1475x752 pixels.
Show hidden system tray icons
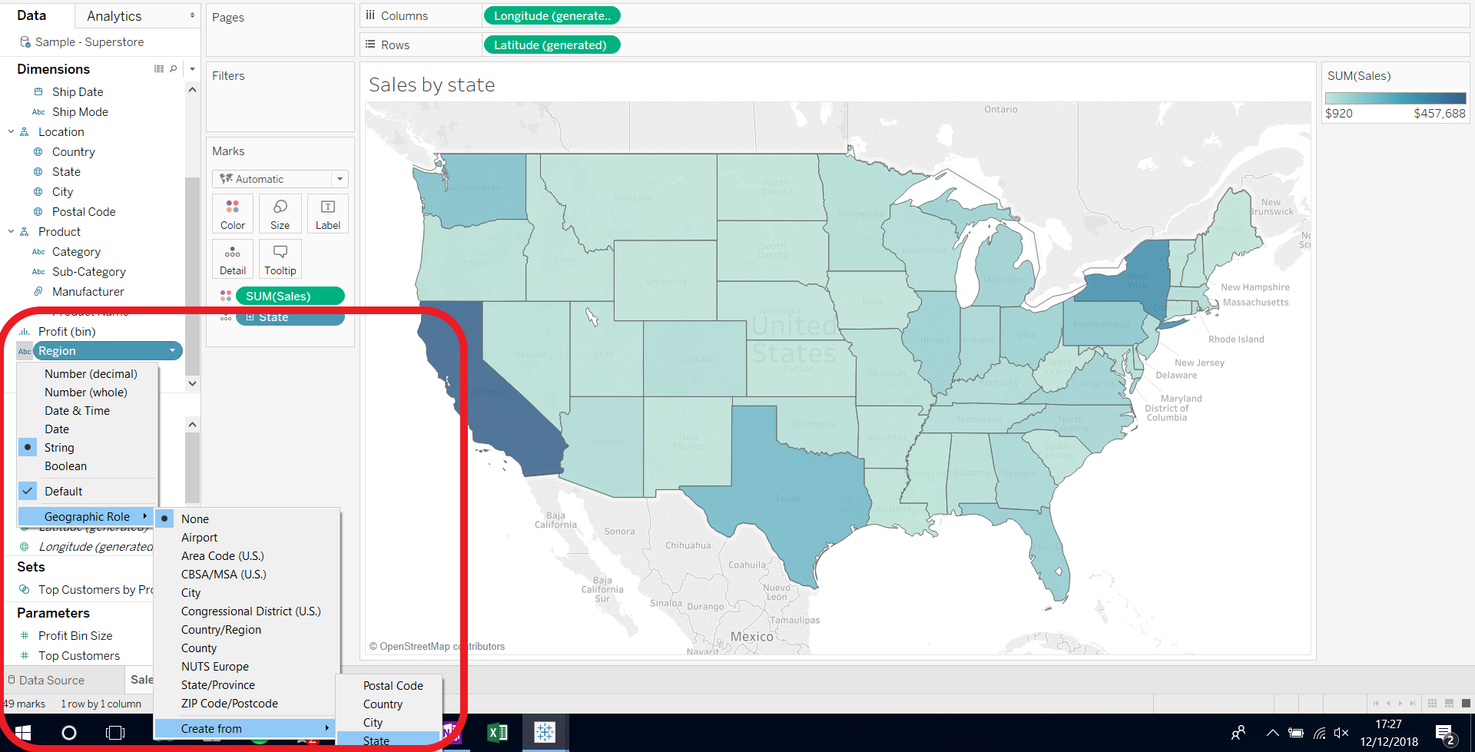[x=1273, y=733]
